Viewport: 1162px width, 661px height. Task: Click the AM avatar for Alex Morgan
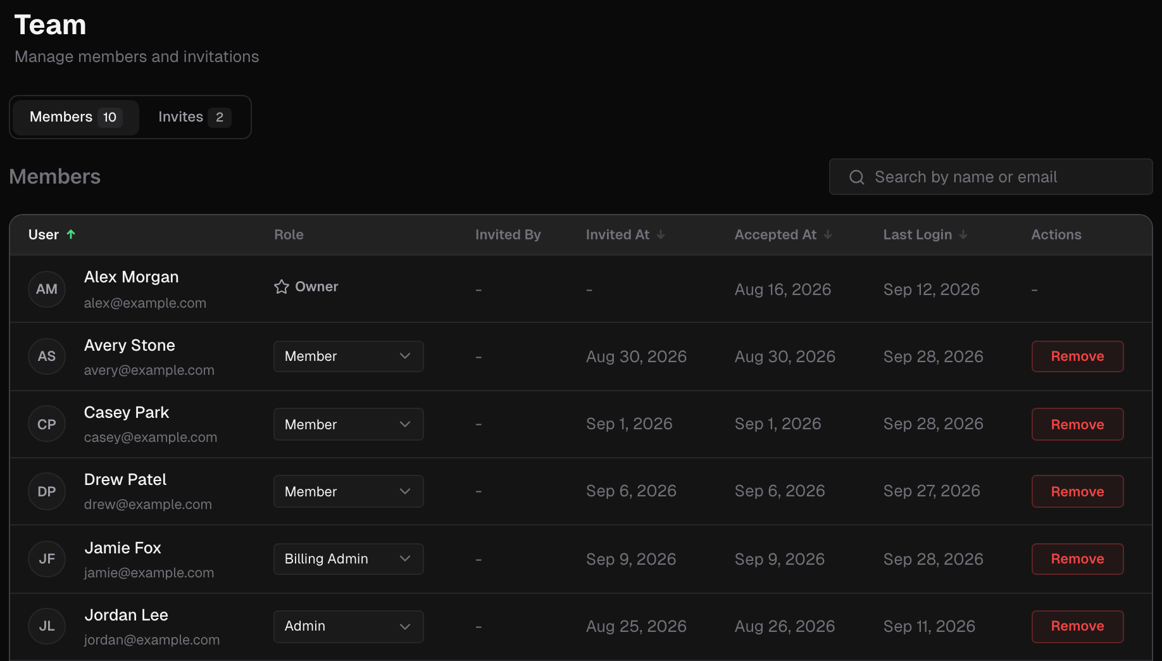(47, 289)
